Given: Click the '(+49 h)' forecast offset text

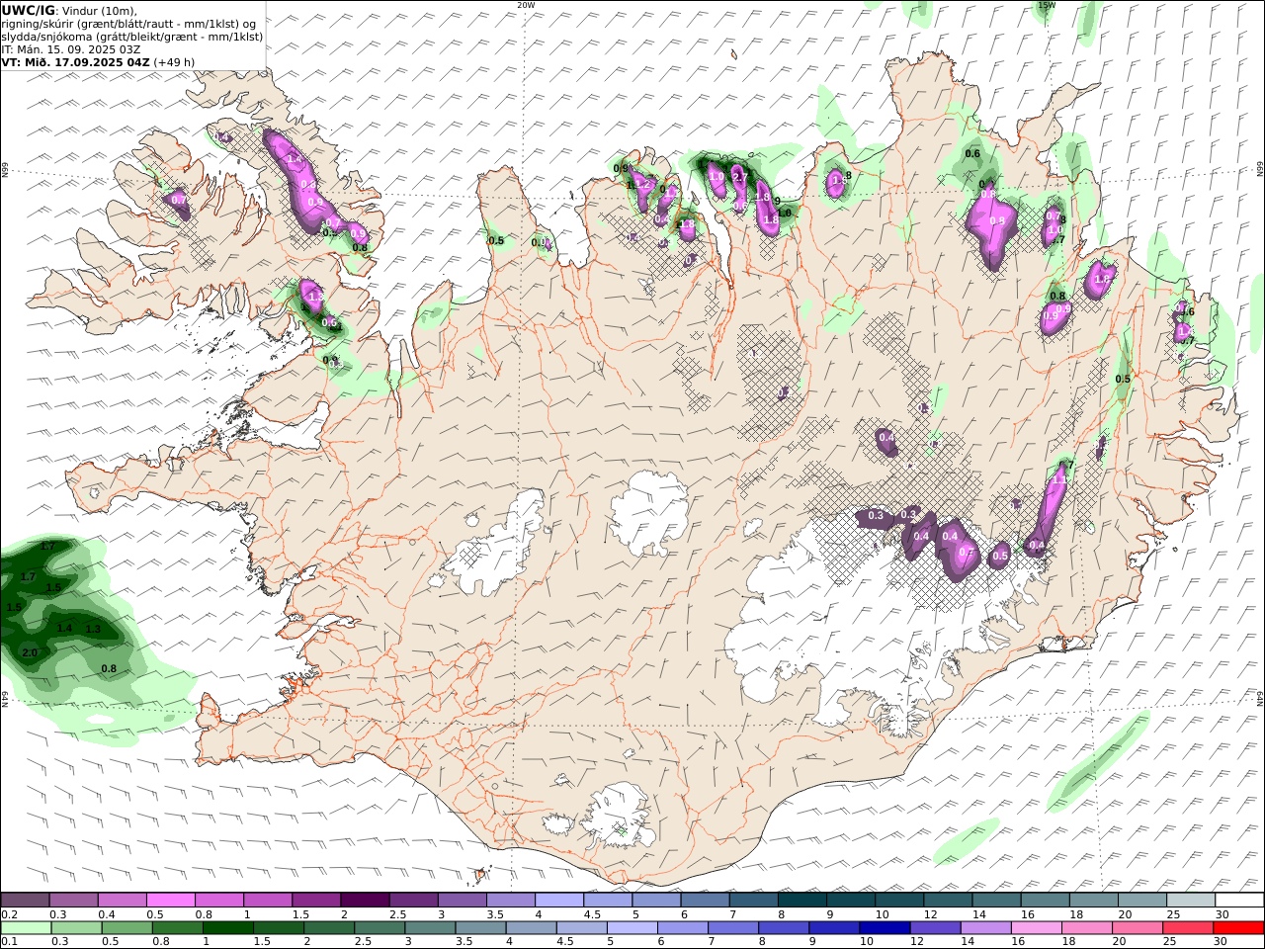Looking at the screenshot, I should pos(174,62).
